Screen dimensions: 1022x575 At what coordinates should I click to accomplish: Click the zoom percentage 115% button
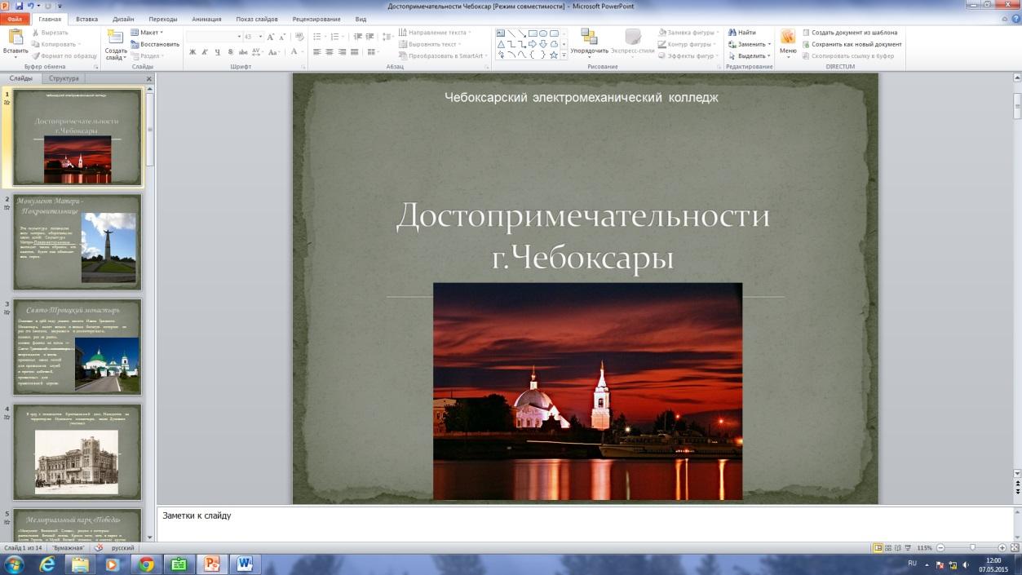(925, 548)
